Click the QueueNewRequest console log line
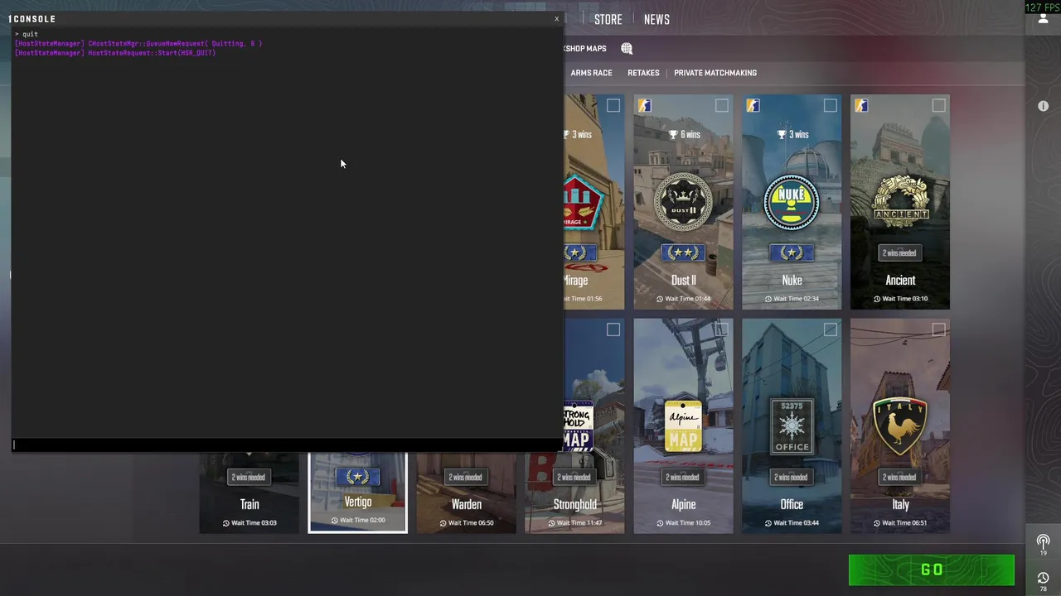The width and height of the screenshot is (1061, 596). coord(138,43)
